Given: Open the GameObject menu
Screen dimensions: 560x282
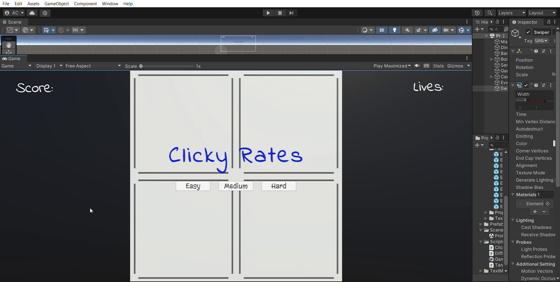Looking at the screenshot, I should [57, 4].
